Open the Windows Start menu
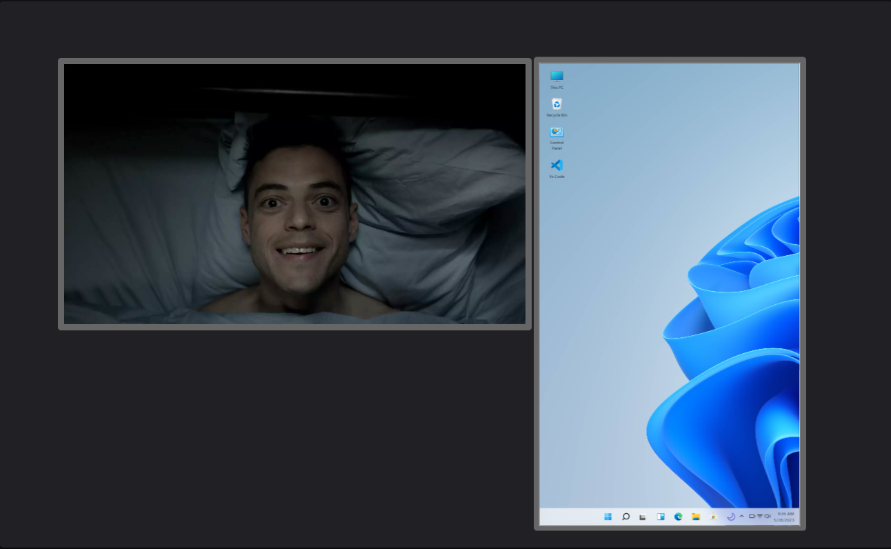The width and height of the screenshot is (891, 549). (x=608, y=517)
